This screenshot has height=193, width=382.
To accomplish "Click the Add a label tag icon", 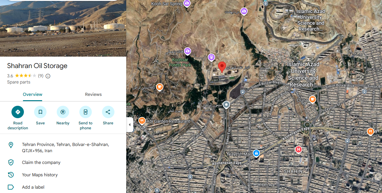I will point(11,187).
